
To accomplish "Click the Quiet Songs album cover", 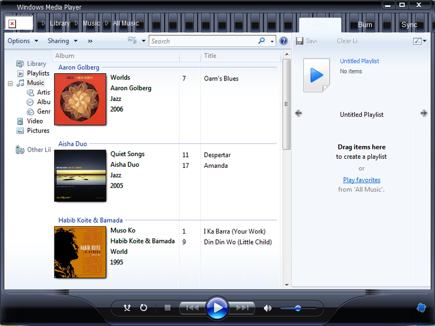I will coord(80,175).
